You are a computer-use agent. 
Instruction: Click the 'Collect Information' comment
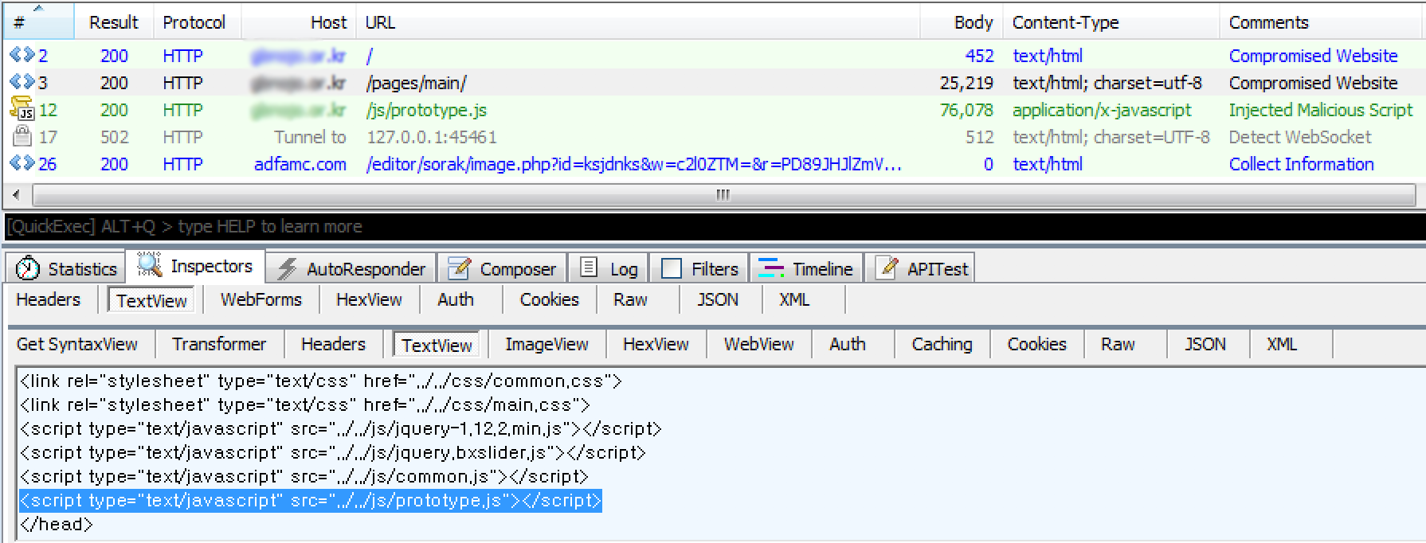coord(1301,164)
